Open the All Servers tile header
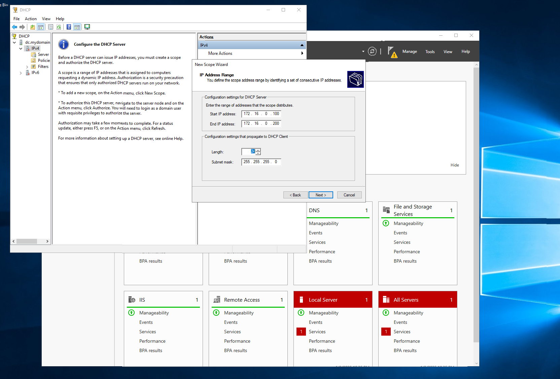Image resolution: width=560 pixels, height=379 pixels. [418, 299]
